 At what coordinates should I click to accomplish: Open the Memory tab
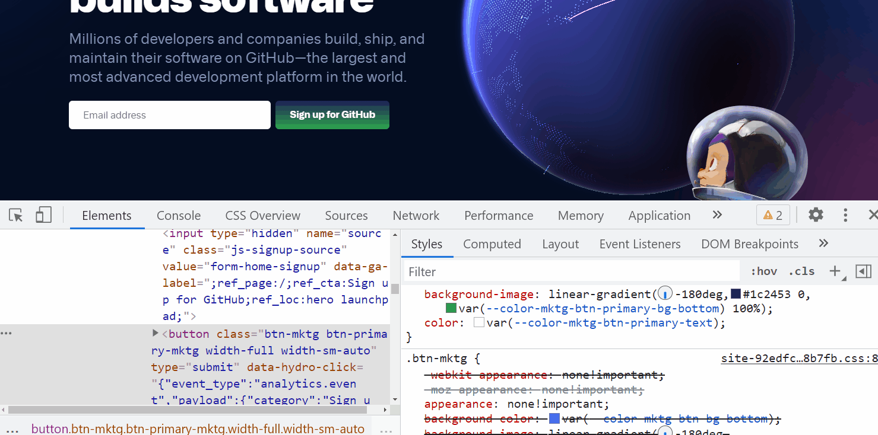(x=581, y=216)
